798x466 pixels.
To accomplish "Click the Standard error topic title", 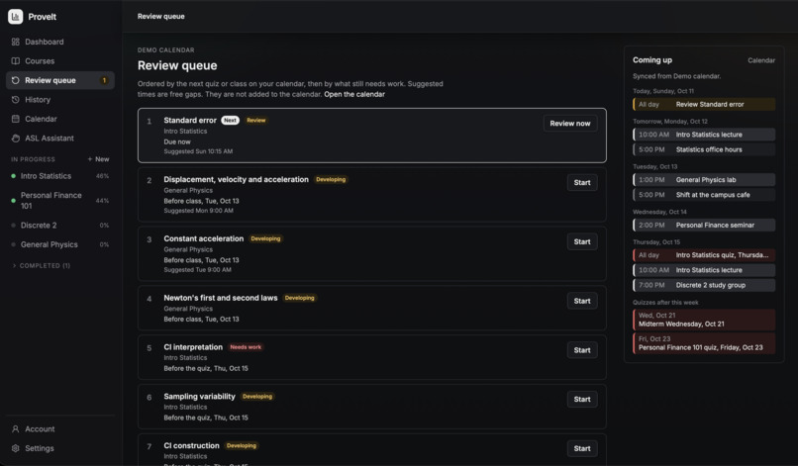I will coord(190,120).
